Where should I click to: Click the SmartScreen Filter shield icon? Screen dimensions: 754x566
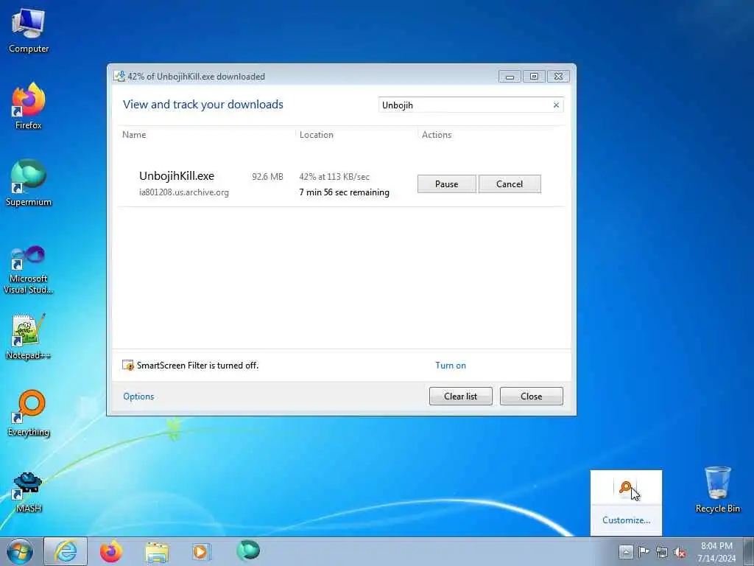(128, 366)
